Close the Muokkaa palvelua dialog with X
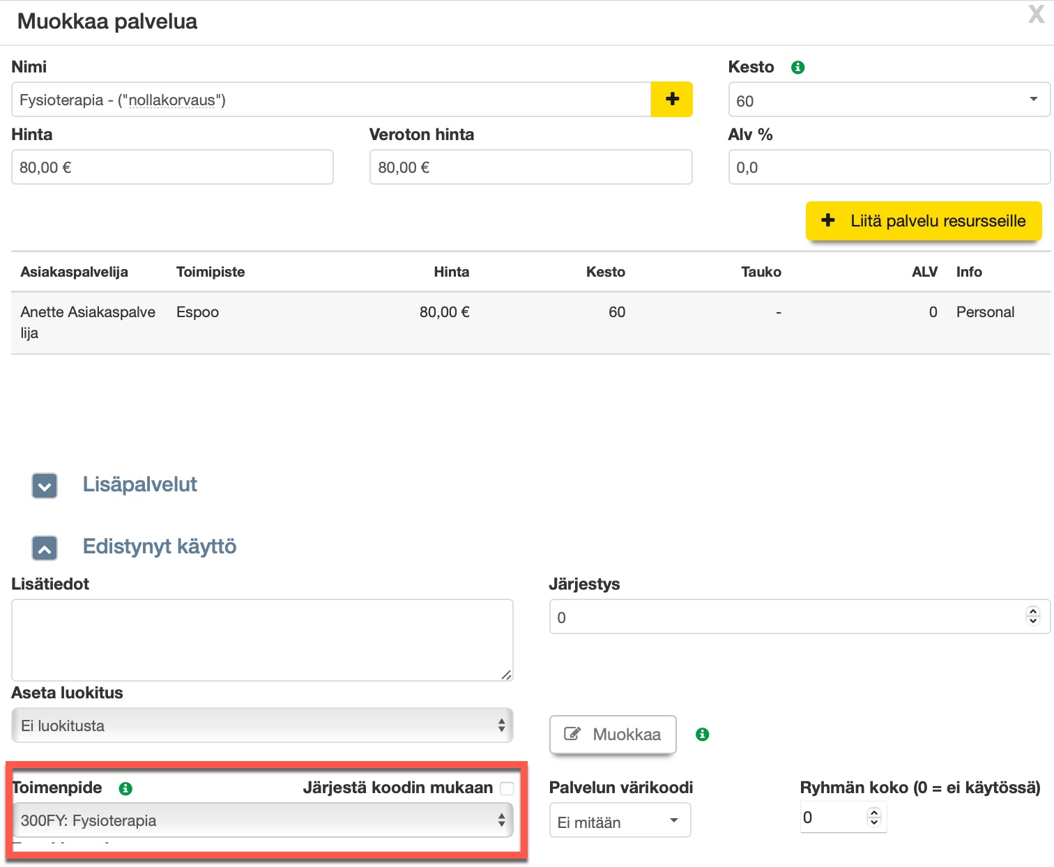Viewport: 1054px width, 867px height. pos(1036,15)
